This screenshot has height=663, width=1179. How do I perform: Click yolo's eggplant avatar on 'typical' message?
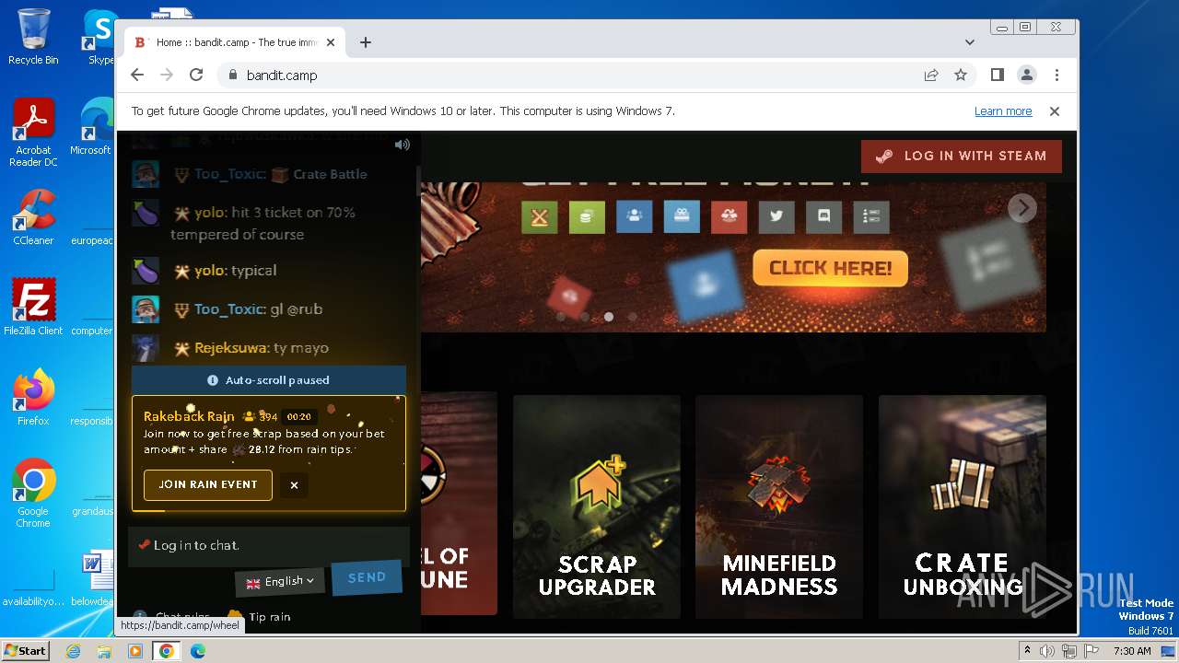(x=146, y=271)
